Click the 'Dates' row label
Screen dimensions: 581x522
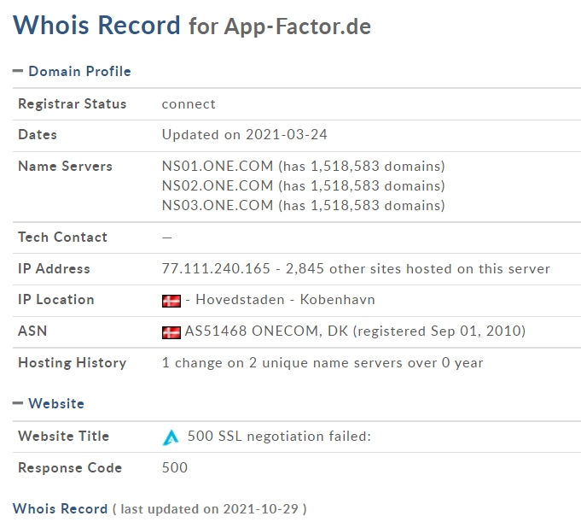pyautogui.click(x=38, y=134)
